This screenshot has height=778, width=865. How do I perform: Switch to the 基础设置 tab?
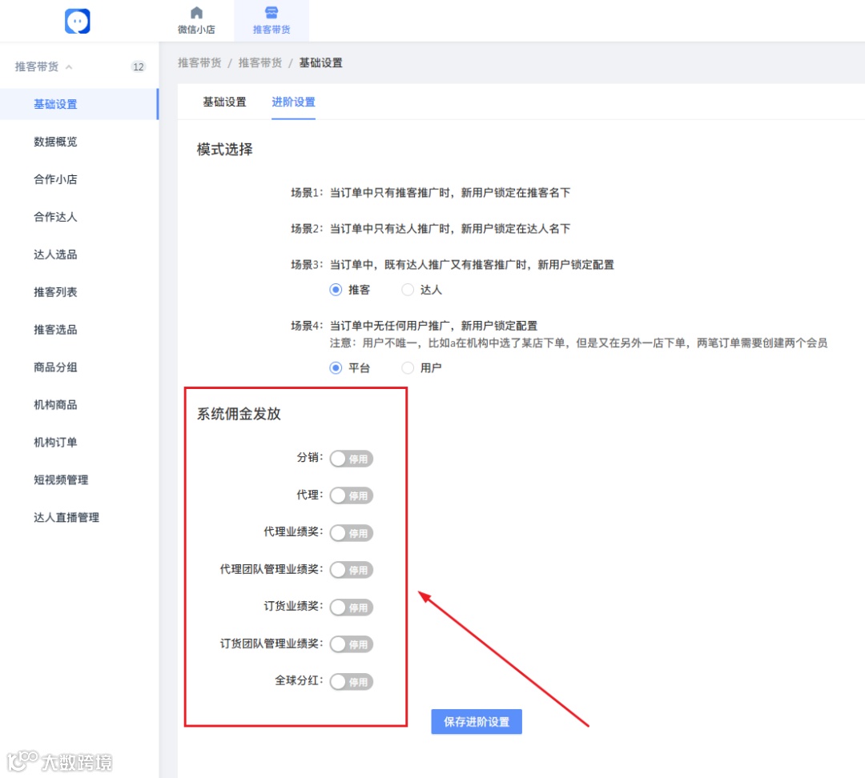(x=224, y=102)
